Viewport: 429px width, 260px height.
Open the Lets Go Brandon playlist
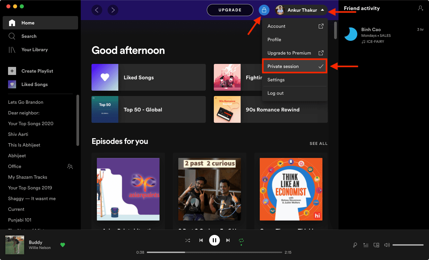click(25, 102)
